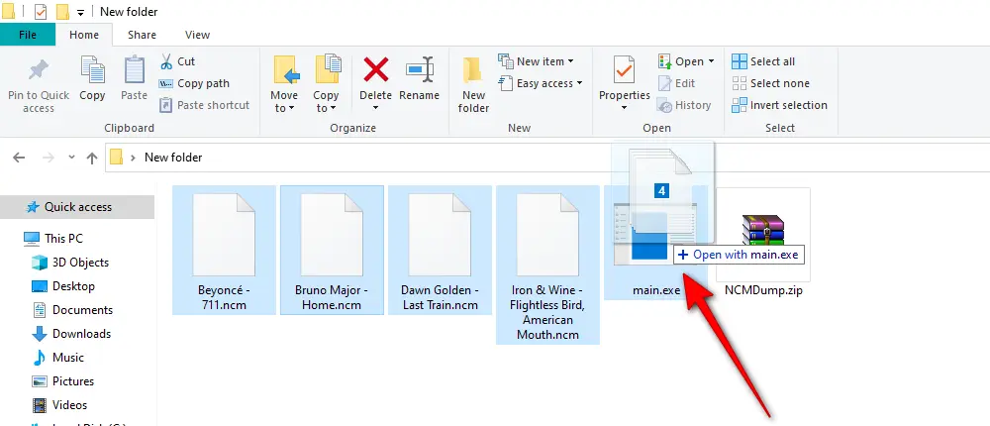Screen dimensions: 990x426
Task: Click the Copy path command
Action: 194,83
